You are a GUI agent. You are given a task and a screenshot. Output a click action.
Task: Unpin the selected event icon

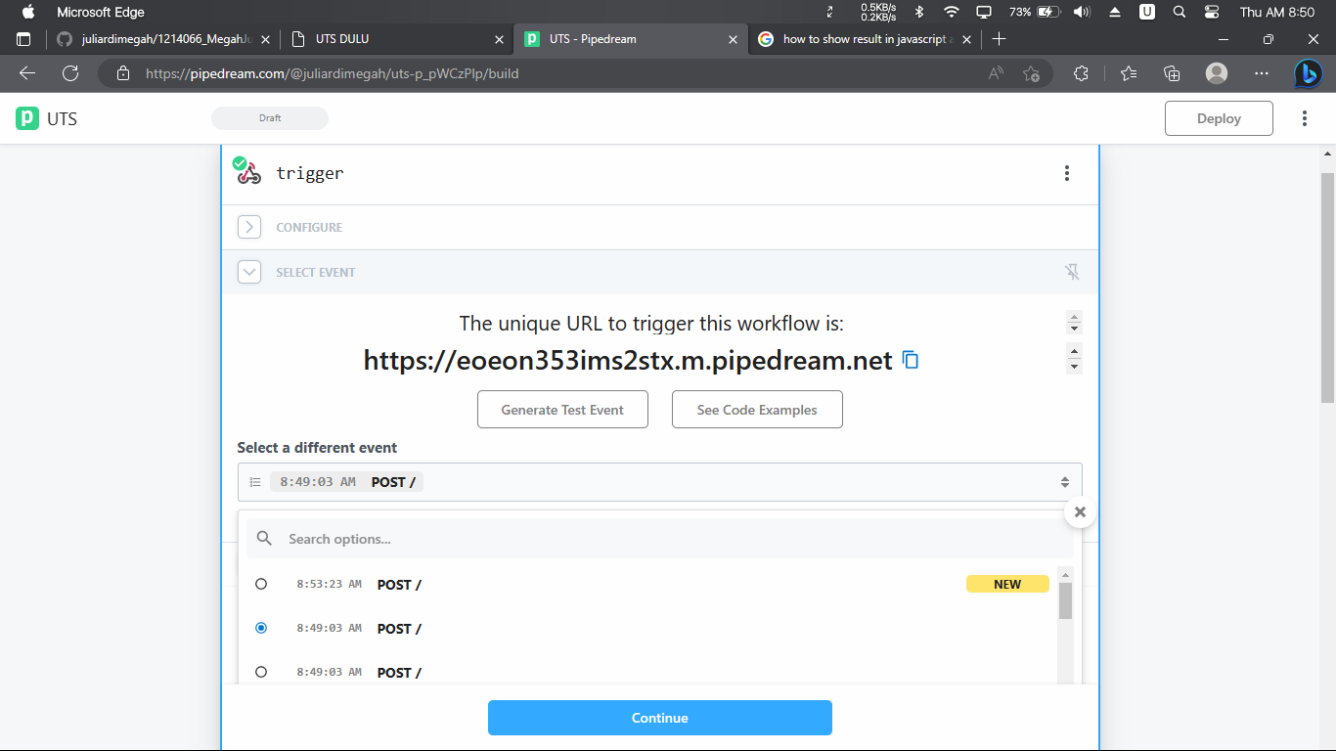[1072, 272]
